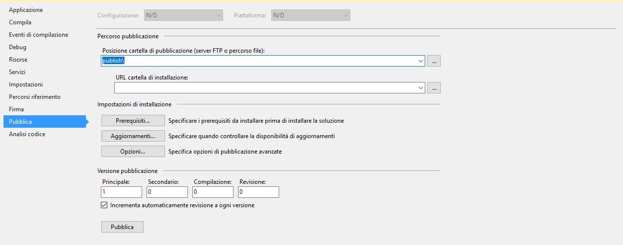Select the Firma tab
The width and height of the screenshot is (623, 245).
[16, 109]
